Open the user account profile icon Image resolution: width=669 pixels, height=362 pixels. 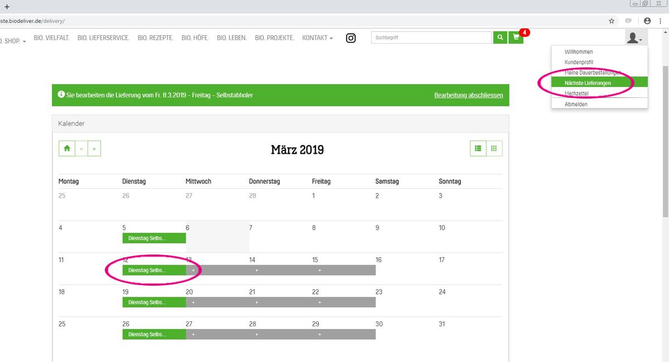click(x=634, y=38)
